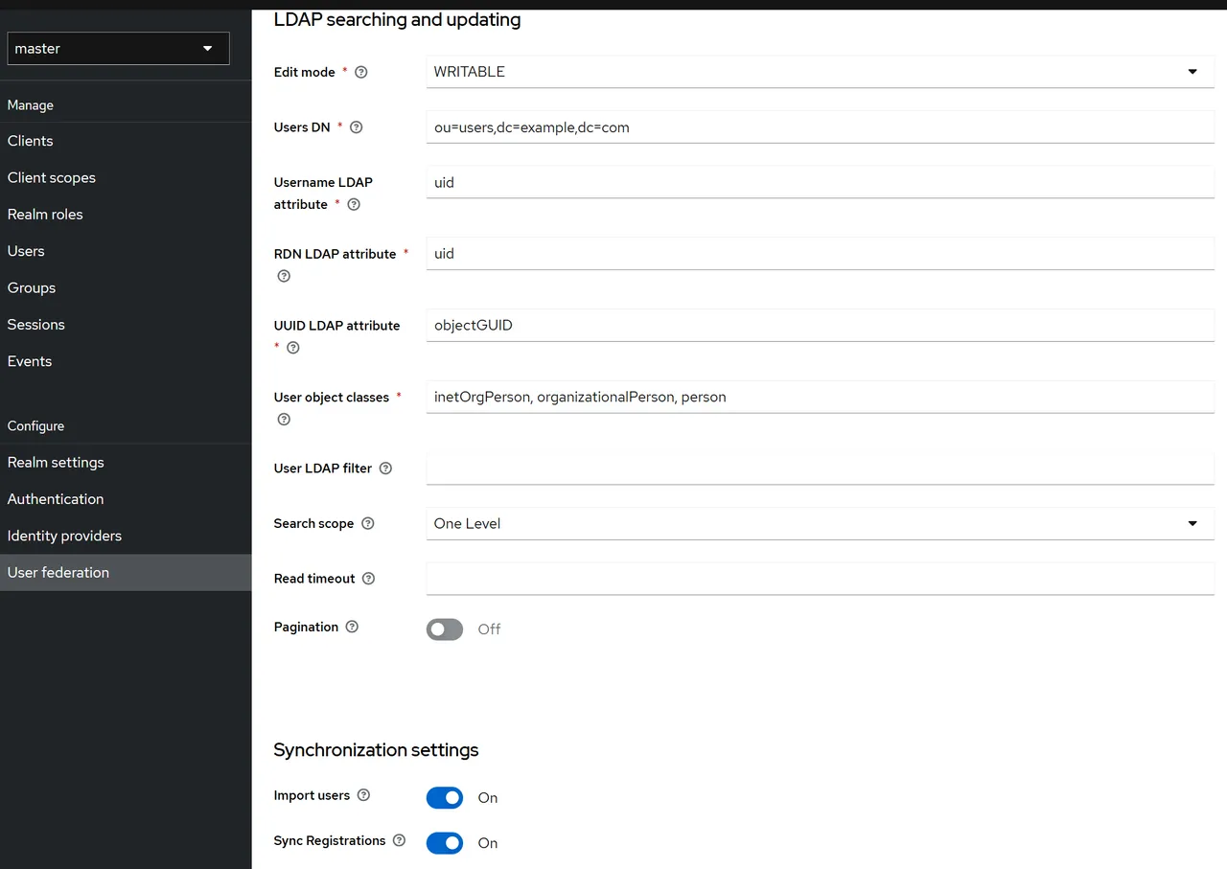
Task: Click the empty Read timeout field
Action: pos(821,579)
